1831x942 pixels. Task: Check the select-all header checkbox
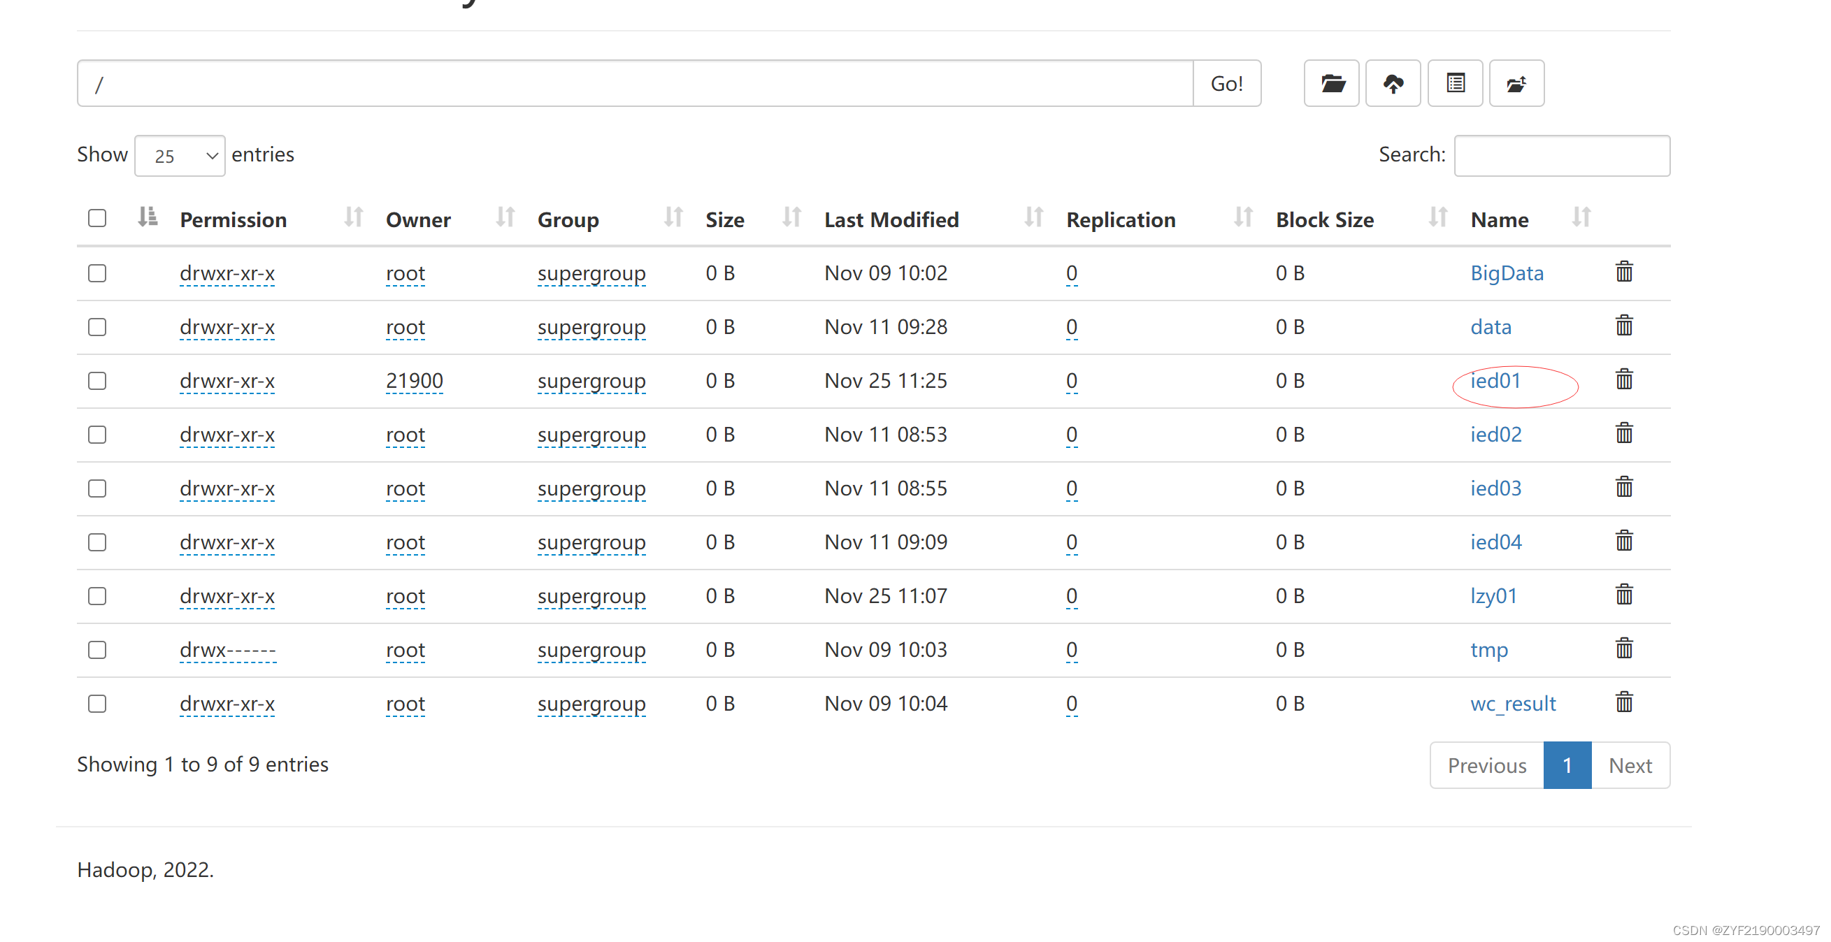97,218
